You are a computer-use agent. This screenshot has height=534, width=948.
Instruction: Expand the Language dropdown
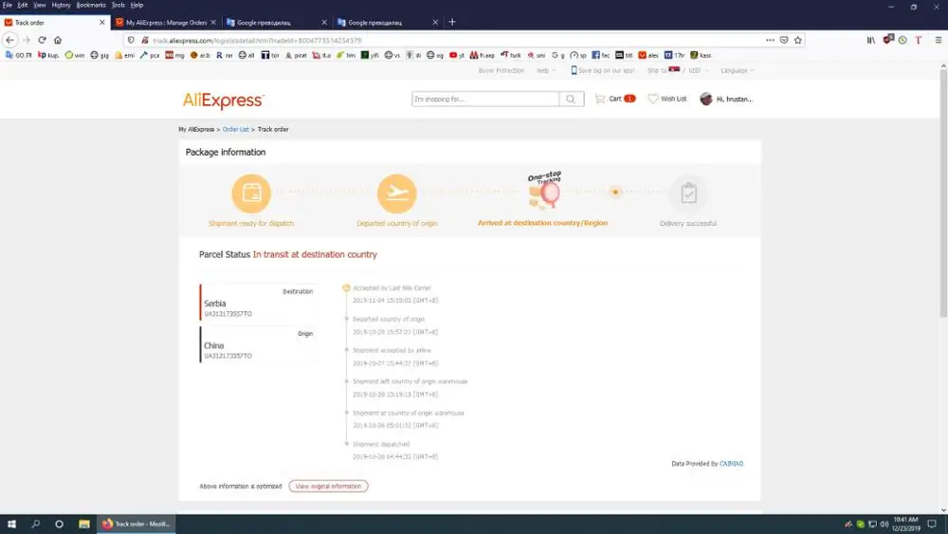pos(737,71)
